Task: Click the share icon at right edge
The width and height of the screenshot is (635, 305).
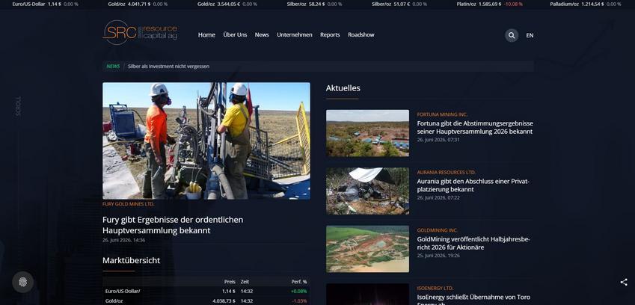Action: tap(624, 283)
